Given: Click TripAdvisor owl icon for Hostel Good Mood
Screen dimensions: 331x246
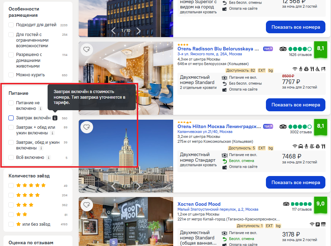Looking at the screenshot, I should pos(286,204).
